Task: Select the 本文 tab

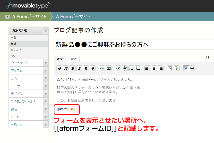Action: [60, 59]
